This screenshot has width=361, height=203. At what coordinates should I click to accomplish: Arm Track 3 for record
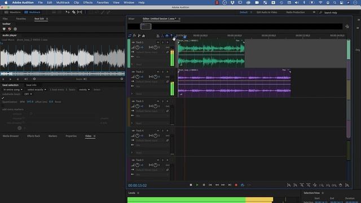pos(168,101)
